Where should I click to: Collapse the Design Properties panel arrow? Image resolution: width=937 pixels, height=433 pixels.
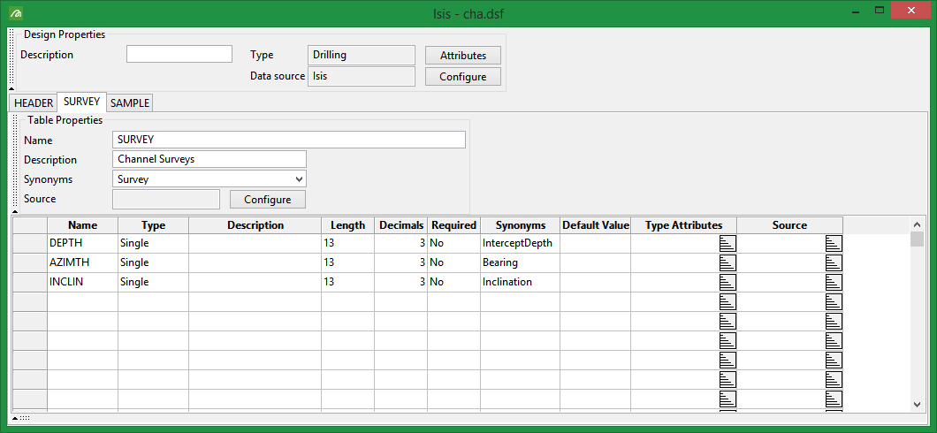(11, 88)
